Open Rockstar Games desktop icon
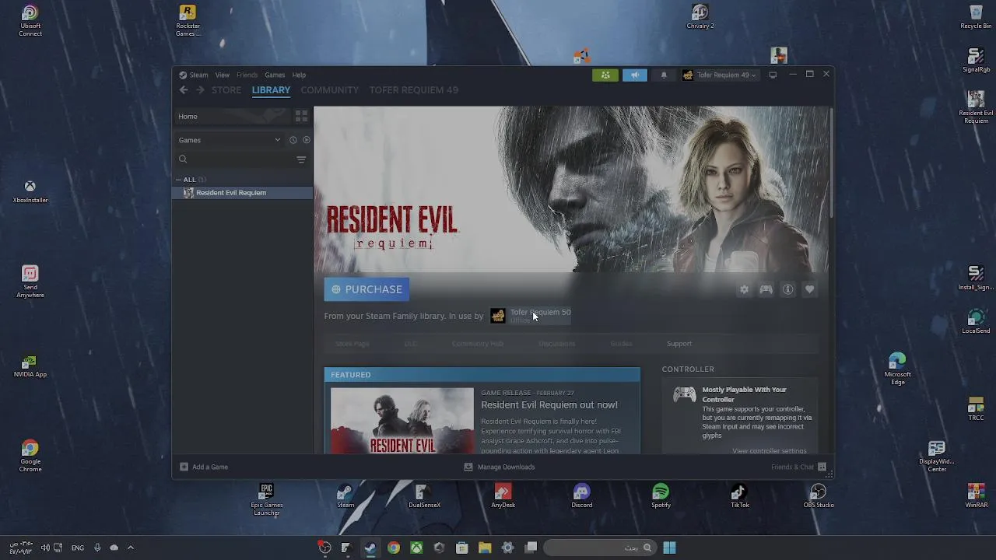Screen dimensions: 996x560 tap(188, 21)
